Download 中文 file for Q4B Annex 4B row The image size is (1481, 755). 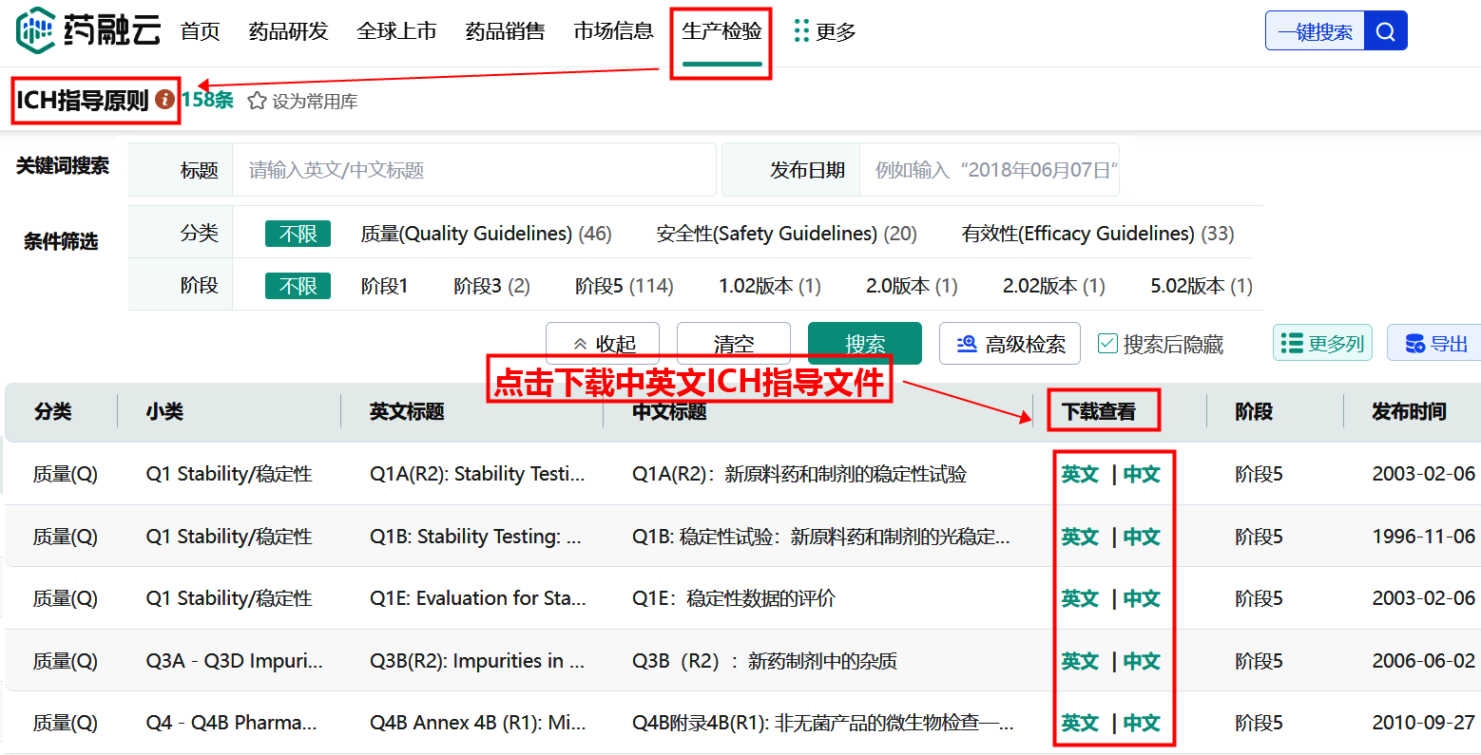click(1142, 723)
